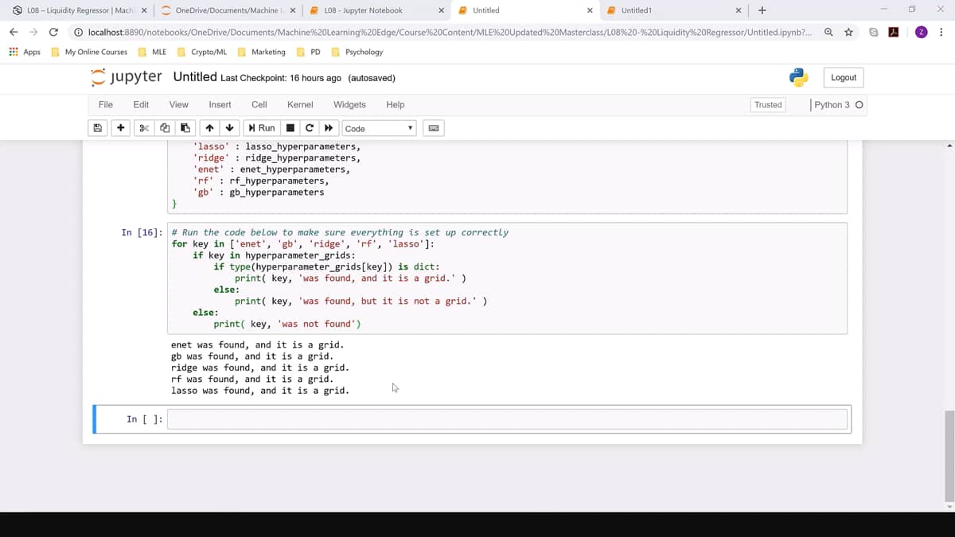Click the page vertical scrollbar thumb
Image resolution: width=955 pixels, height=537 pixels.
949,456
